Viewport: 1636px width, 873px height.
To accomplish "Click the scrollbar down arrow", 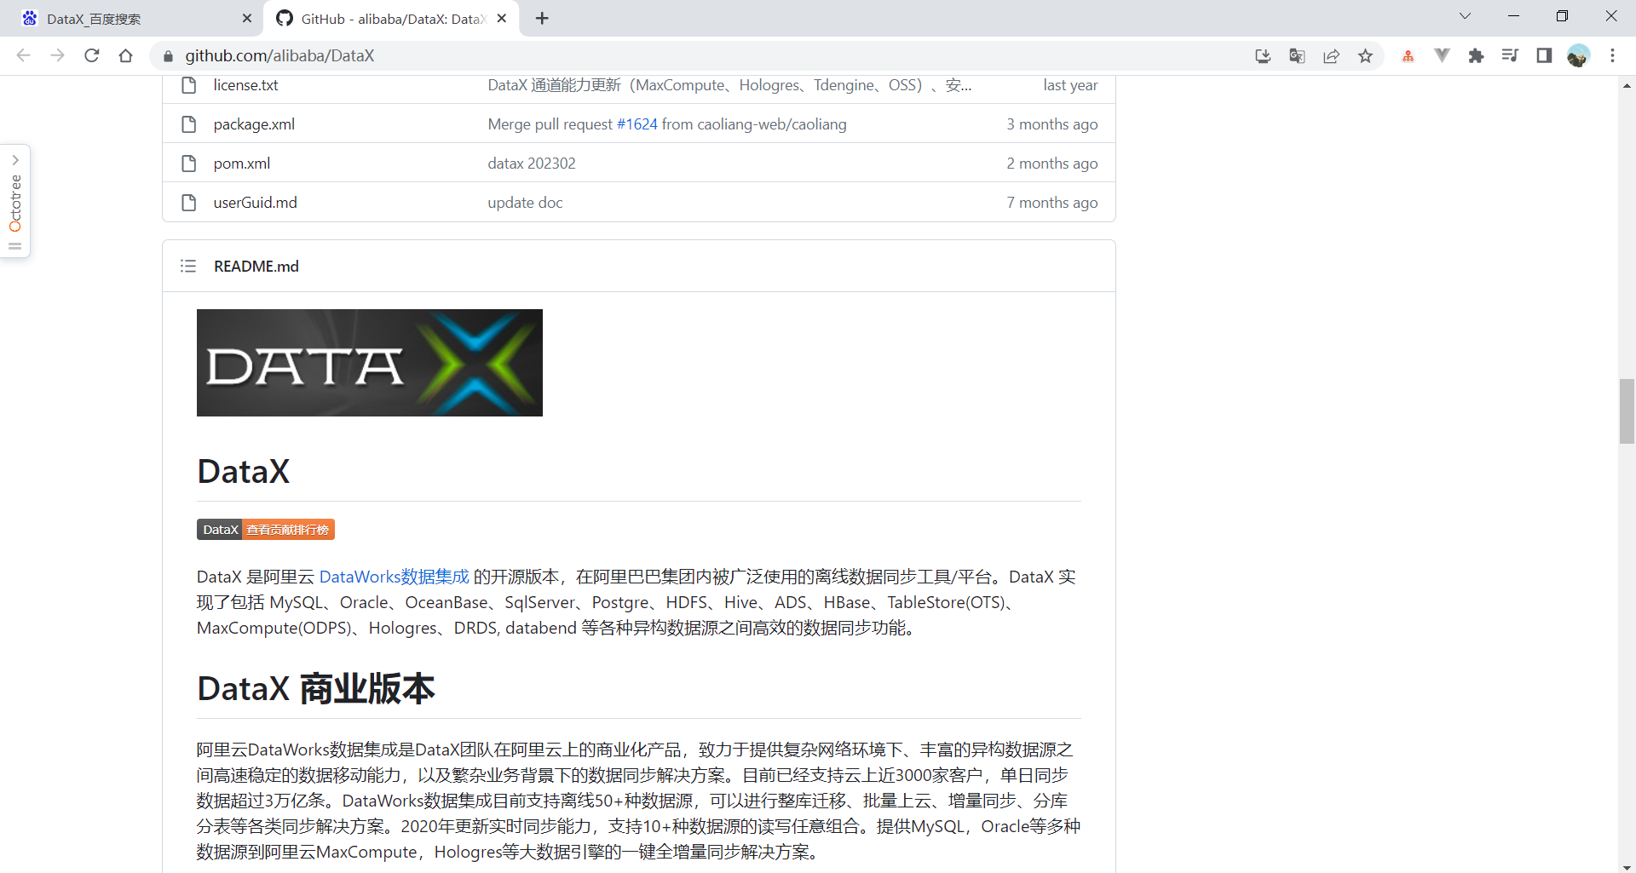I will pyautogui.click(x=1627, y=866).
